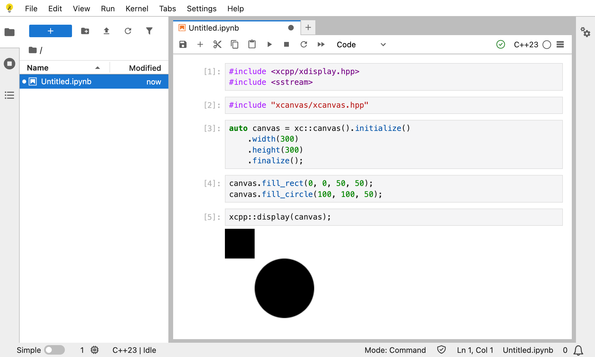Insert a cell below with toolbar plus

[200, 45]
